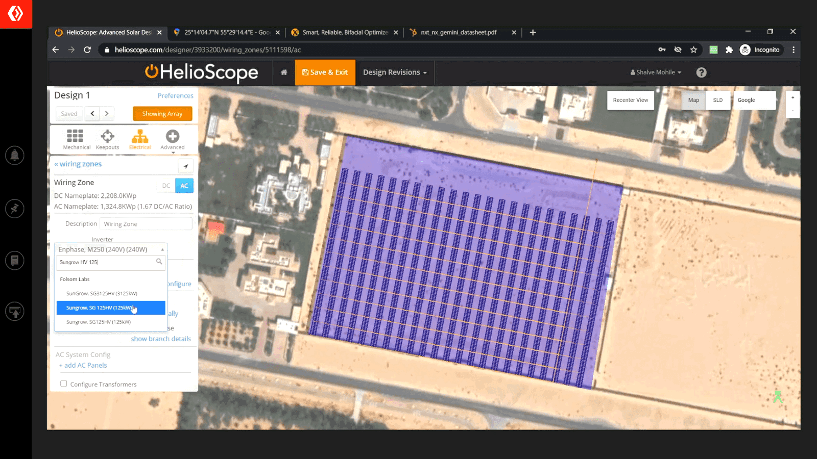Click show branch details link
817x459 pixels.
pos(161,339)
